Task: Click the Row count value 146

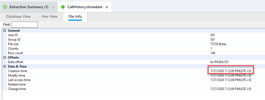Action: pyautogui.click(x=213, y=53)
